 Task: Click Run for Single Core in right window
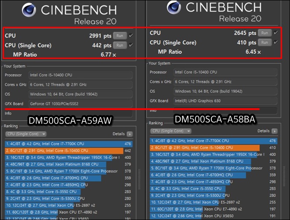tap(265, 42)
